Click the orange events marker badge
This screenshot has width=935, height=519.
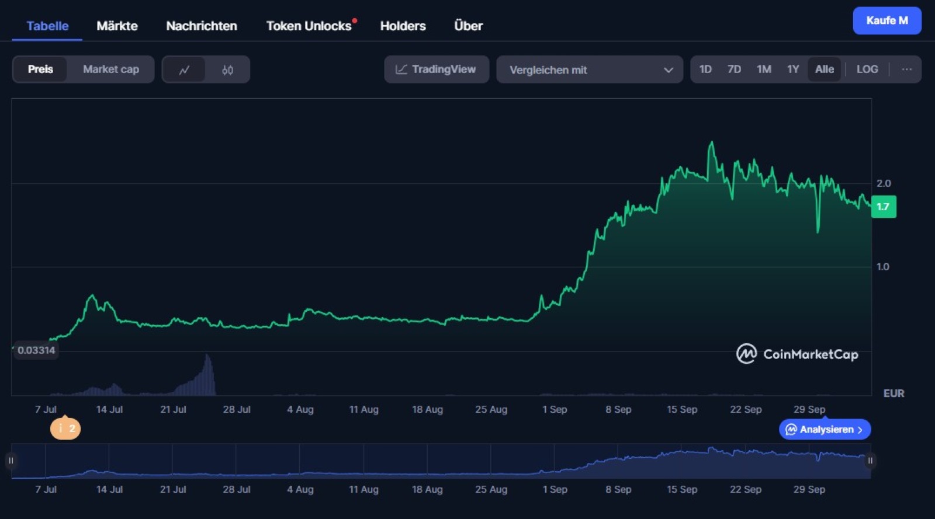click(x=65, y=429)
